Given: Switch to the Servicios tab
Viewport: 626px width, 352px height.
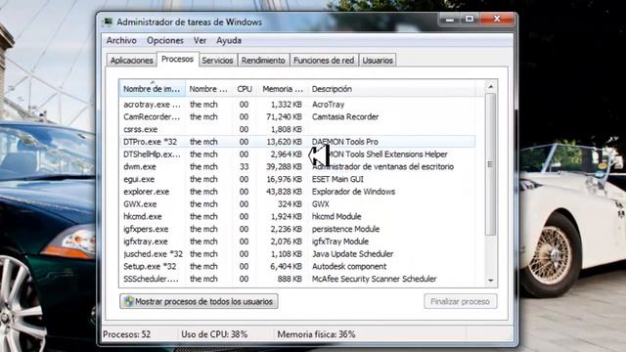Looking at the screenshot, I should click(x=217, y=61).
